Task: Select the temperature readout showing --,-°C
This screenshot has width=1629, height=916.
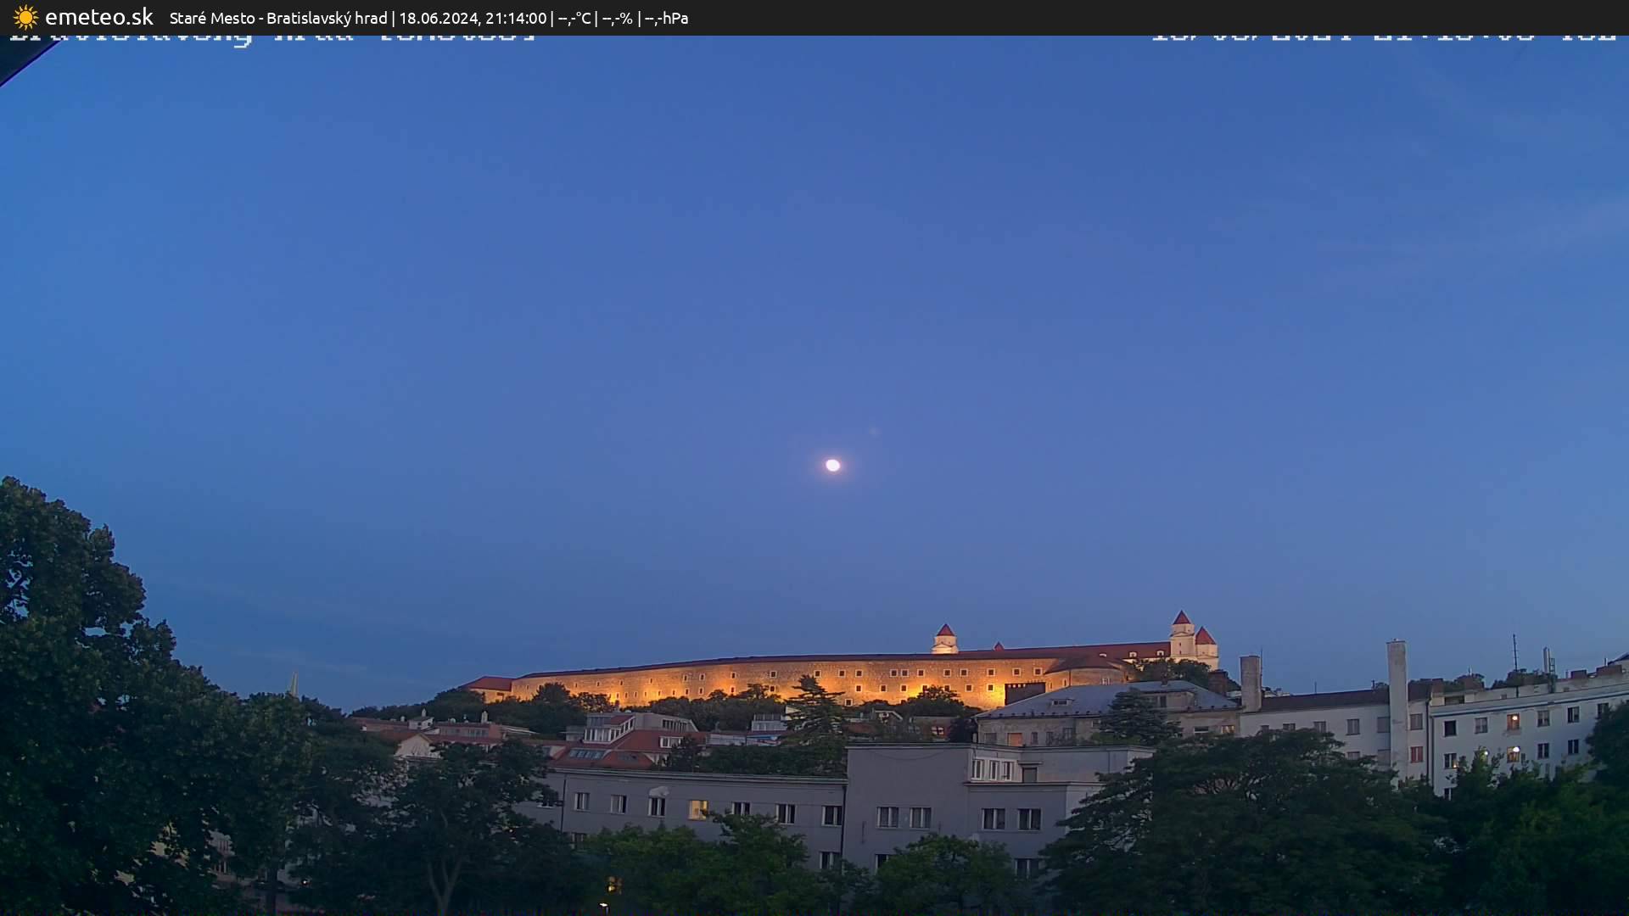Action: click(x=575, y=18)
